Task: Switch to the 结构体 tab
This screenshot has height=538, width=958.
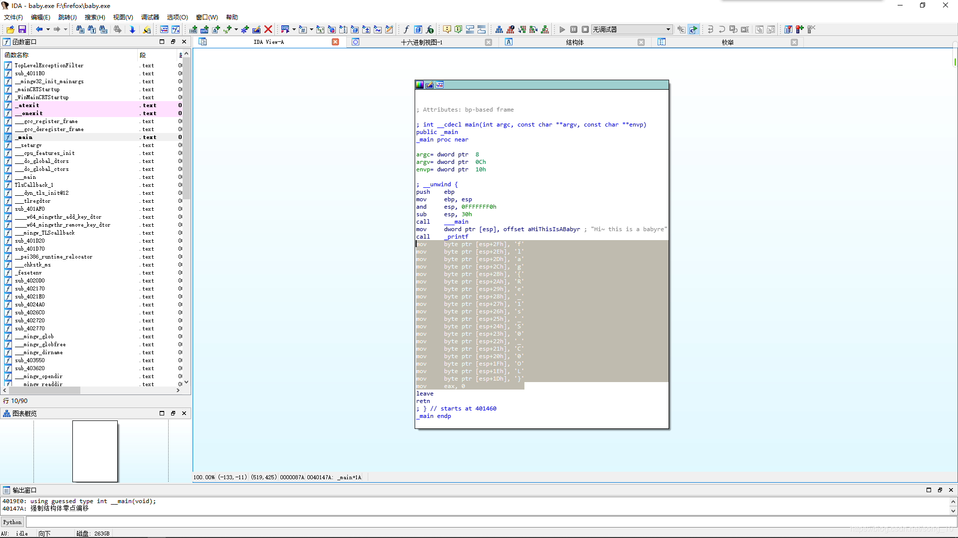Action: pos(574,42)
